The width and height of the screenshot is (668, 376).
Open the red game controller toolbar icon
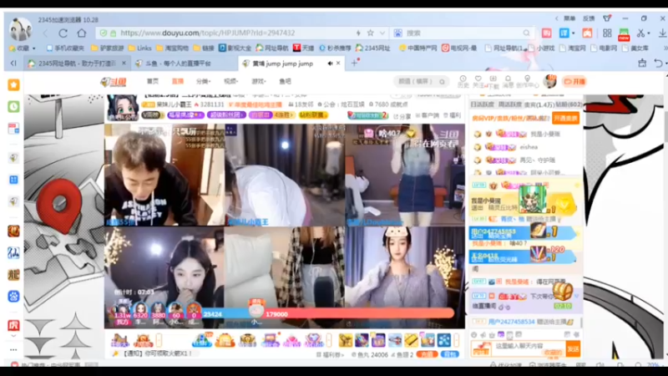tap(587, 33)
